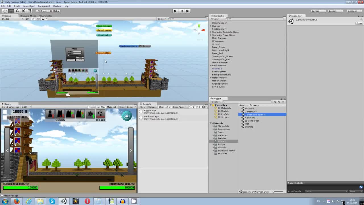Screen dimensions: 364x205
Task: Toggle scene view audio
Action: (x=38, y=19)
